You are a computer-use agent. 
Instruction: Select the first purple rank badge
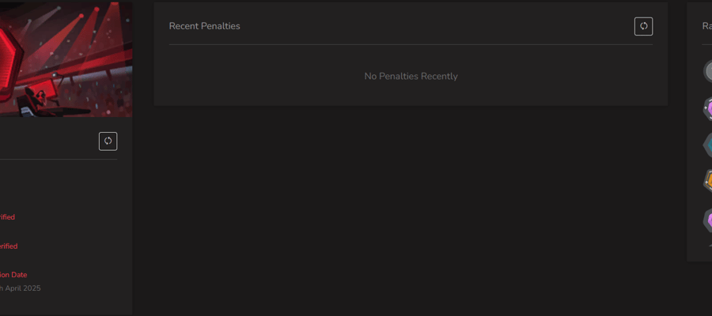(708, 109)
